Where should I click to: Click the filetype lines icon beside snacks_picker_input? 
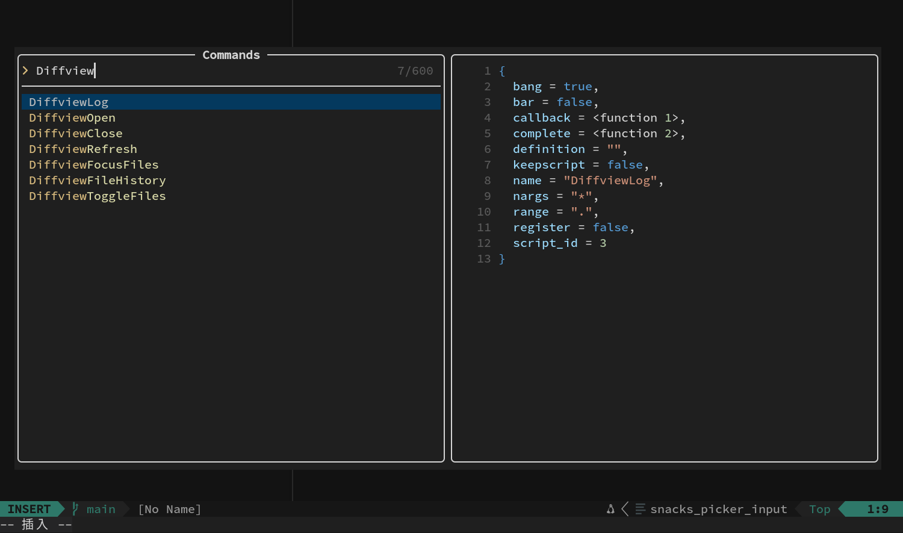click(x=640, y=509)
